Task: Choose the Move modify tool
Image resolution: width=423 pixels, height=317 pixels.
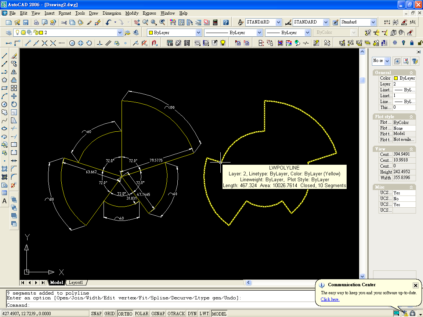Action: (x=14, y=96)
